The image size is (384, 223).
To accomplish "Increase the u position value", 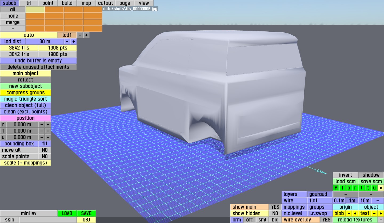I will pos(48,137).
